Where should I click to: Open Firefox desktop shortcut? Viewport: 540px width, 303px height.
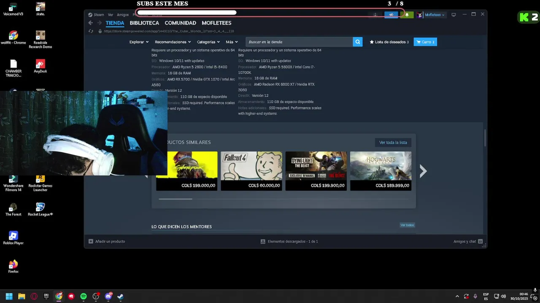coord(13,267)
